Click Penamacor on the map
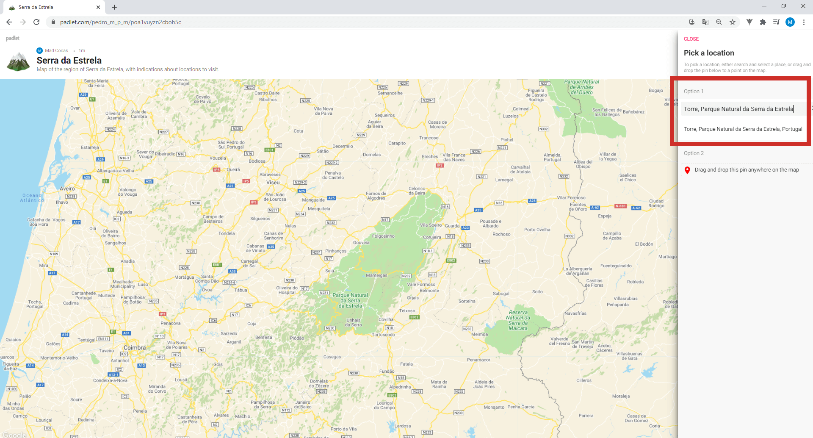This screenshot has width=813, height=438. (478, 360)
